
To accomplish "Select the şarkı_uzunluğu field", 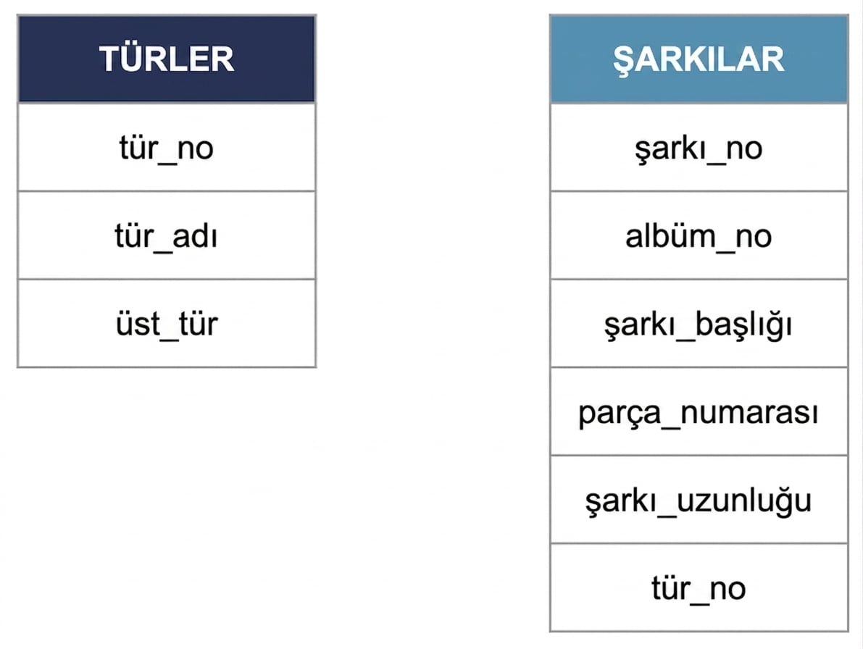I will (x=699, y=499).
